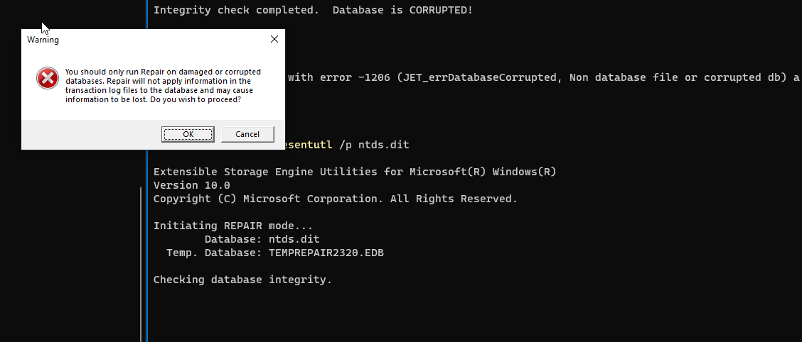The height and width of the screenshot is (342, 802).
Task: Click the Checking database integrity line
Action: coord(242,280)
